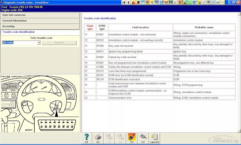Click 'Less than three keys programmed' text
This screenshot has height=145, width=241.
click(128, 71)
